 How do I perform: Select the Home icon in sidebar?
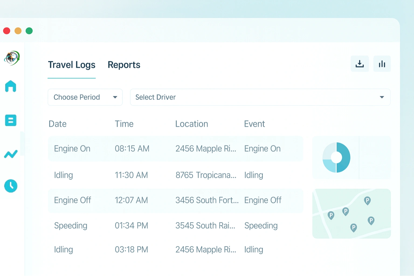[11, 86]
